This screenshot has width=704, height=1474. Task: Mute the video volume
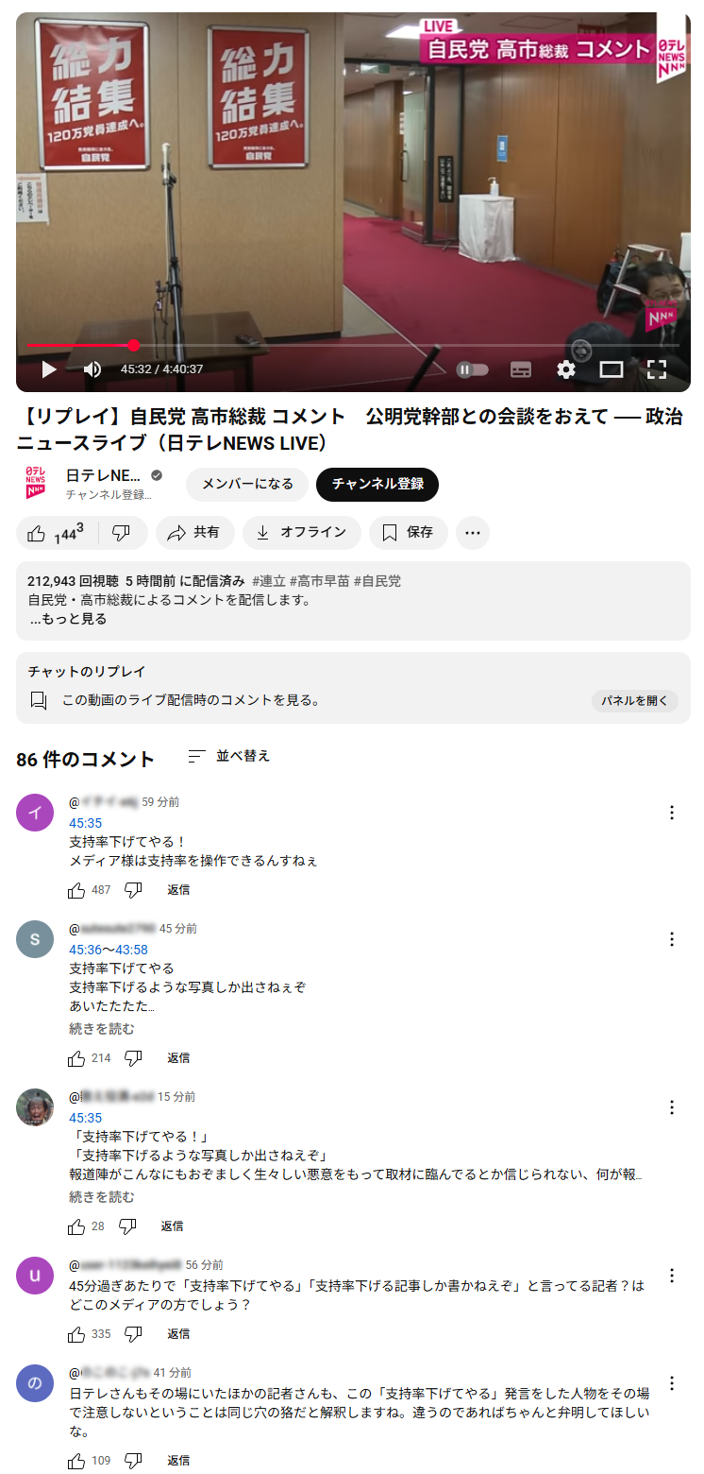click(x=92, y=369)
